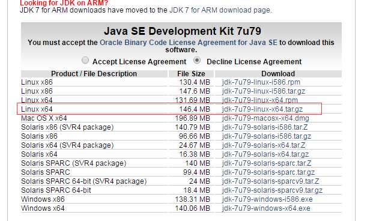Click the File Size column header
388x221 pixels.
pos(191,74)
